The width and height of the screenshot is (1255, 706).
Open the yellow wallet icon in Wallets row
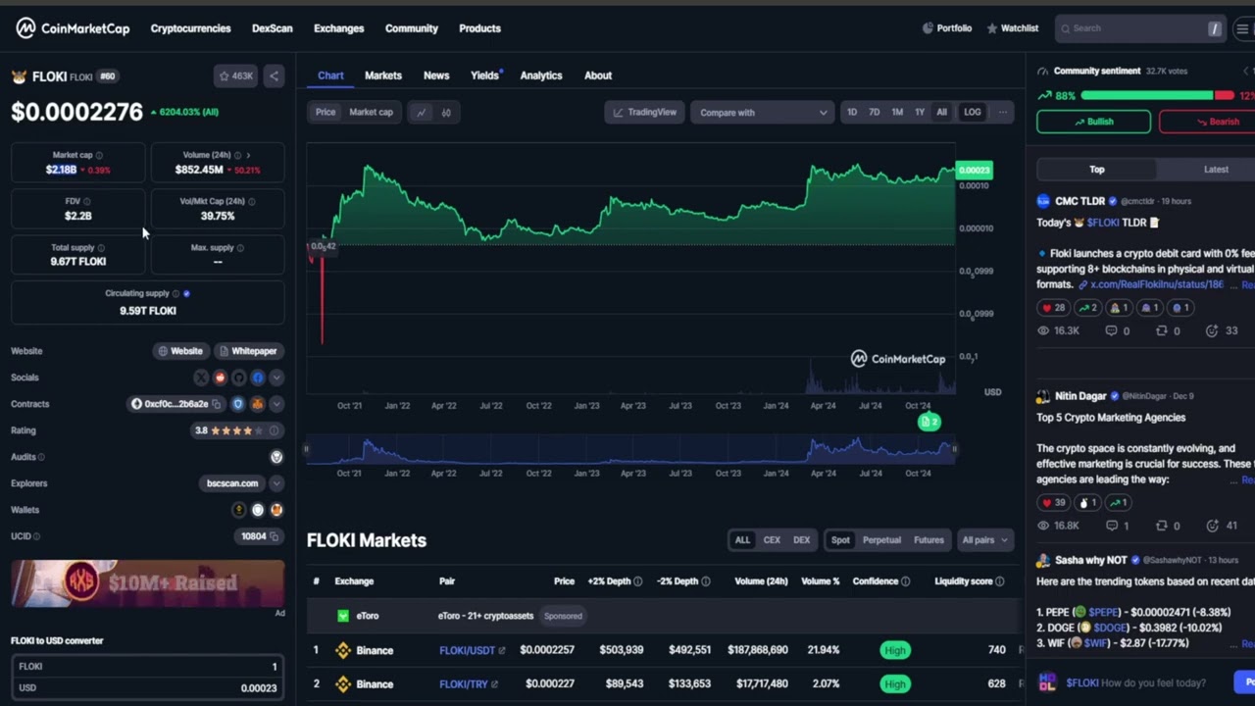click(x=238, y=510)
